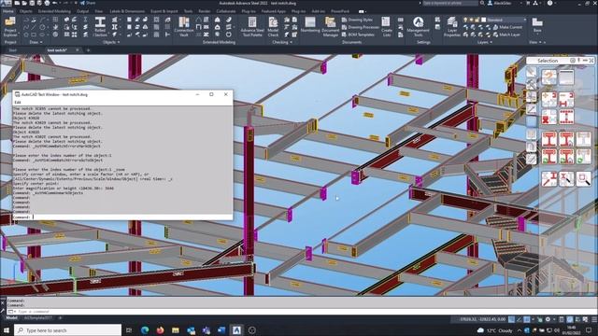Switch to the Start document tab
The image size is (598, 336).
pyautogui.click(x=12, y=50)
